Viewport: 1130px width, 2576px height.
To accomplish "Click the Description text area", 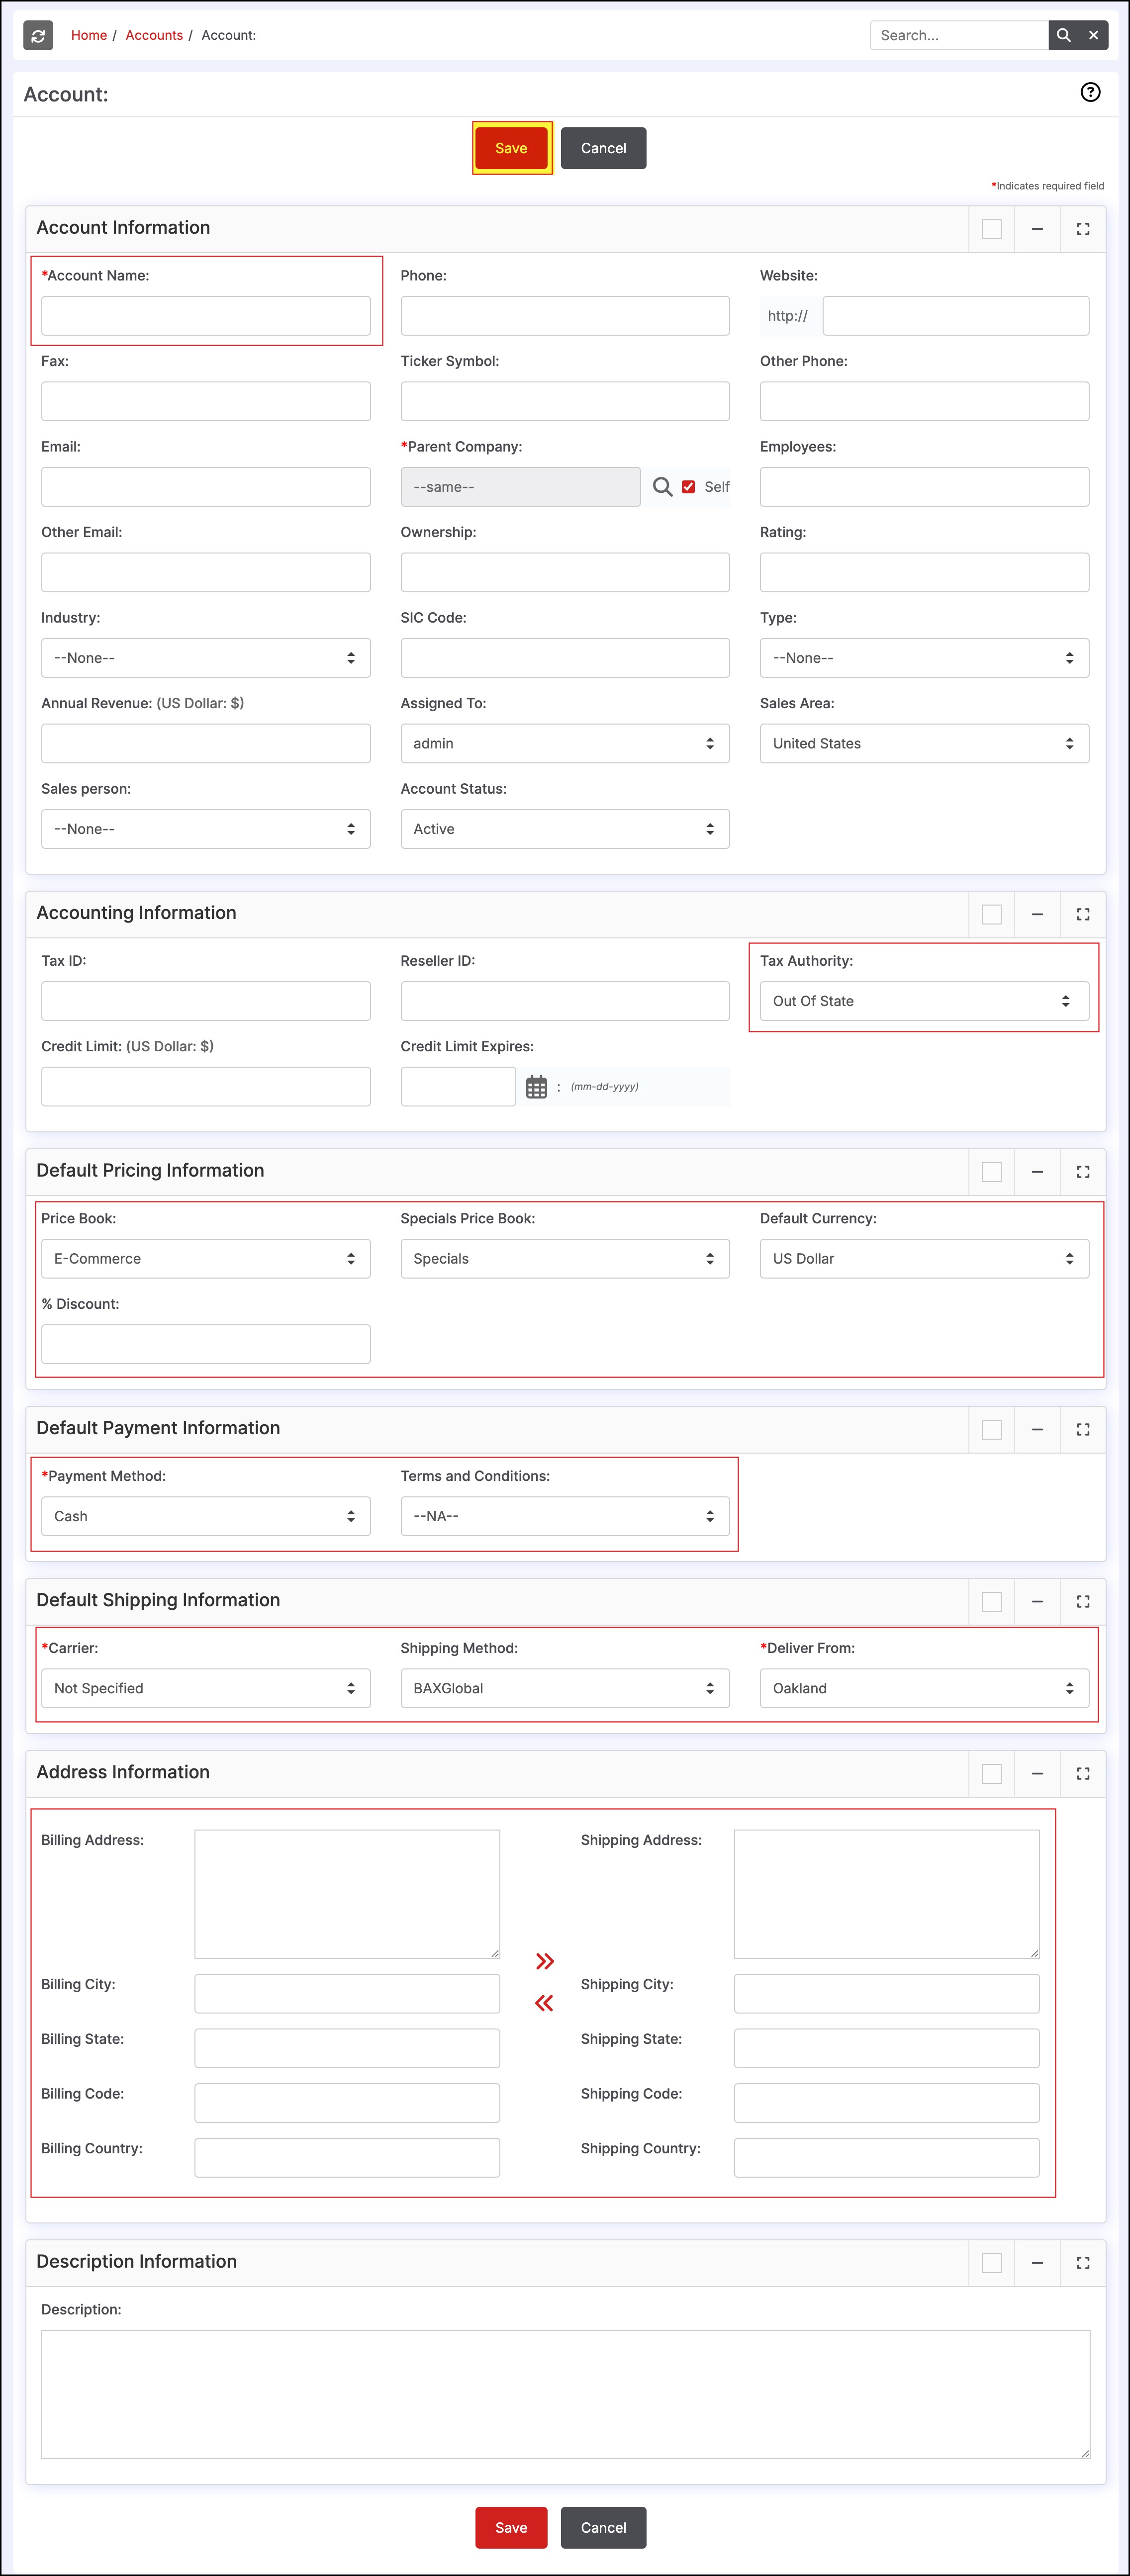I will pyautogui.click(x=565, y=2395).
